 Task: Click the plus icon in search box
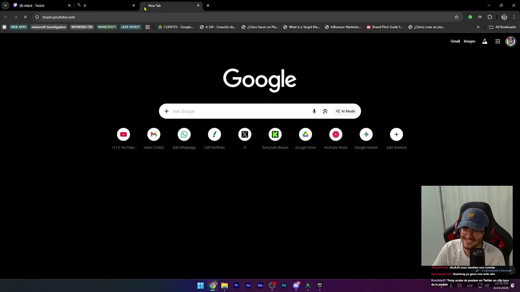pos(166,111)
